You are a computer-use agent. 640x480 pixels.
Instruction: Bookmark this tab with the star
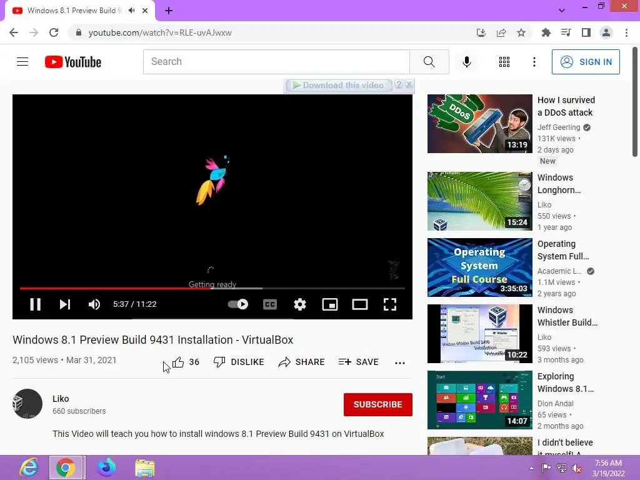coord(521,32)
